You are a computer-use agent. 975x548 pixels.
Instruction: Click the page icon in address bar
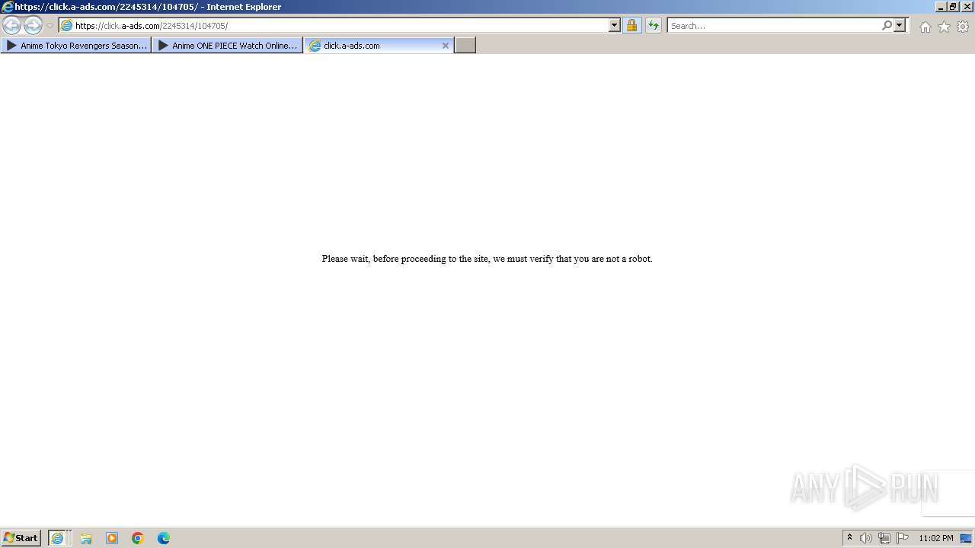point(66,26)
